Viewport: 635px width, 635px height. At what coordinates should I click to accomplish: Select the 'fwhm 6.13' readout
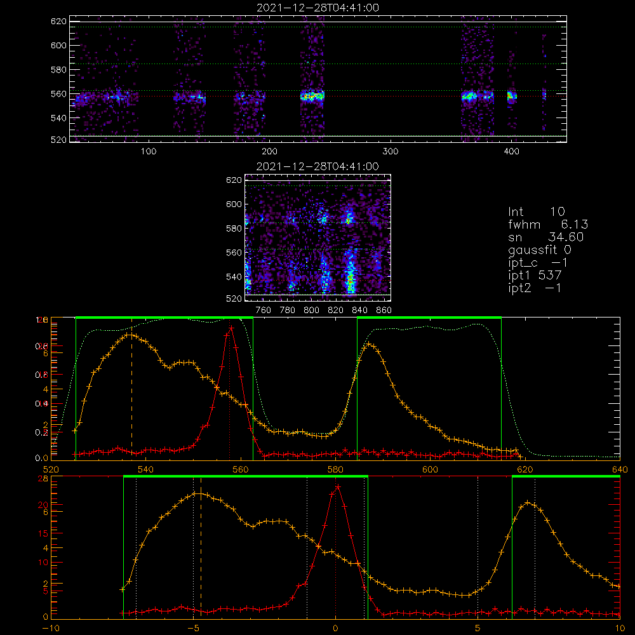click(548, 224)
